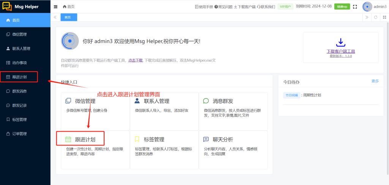Viewport: 389px width, 185px height.
Task: Select the 标签管理 bookmark icon shortcut
Action: click(x=137, y=139)
